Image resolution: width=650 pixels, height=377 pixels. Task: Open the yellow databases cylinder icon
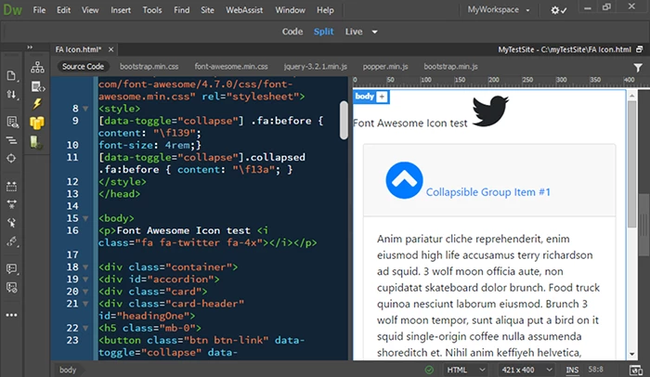(x=37, y=123)
